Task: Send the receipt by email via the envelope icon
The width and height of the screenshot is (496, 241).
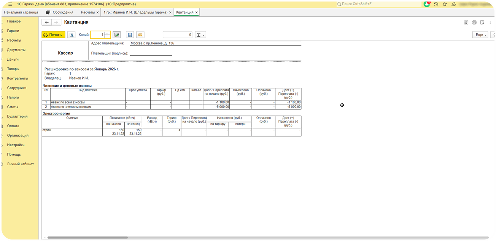Action: 140,35
